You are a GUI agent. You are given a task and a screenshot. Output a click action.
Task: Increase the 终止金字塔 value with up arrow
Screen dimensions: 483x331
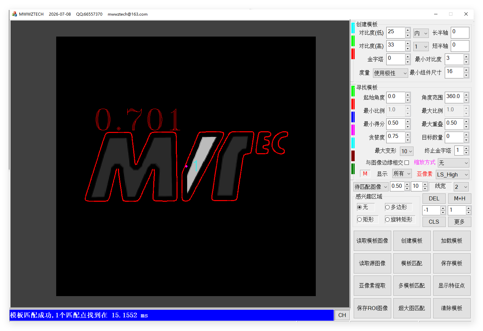click(x=466, y=149)
